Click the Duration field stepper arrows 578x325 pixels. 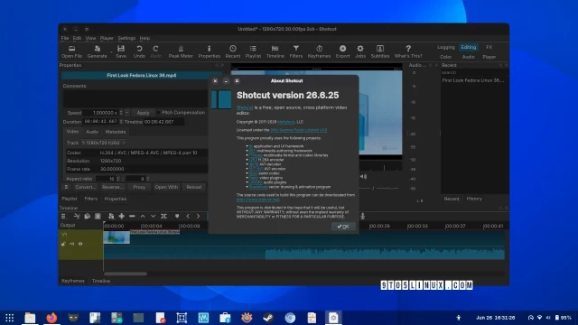(x=121, y=122)
